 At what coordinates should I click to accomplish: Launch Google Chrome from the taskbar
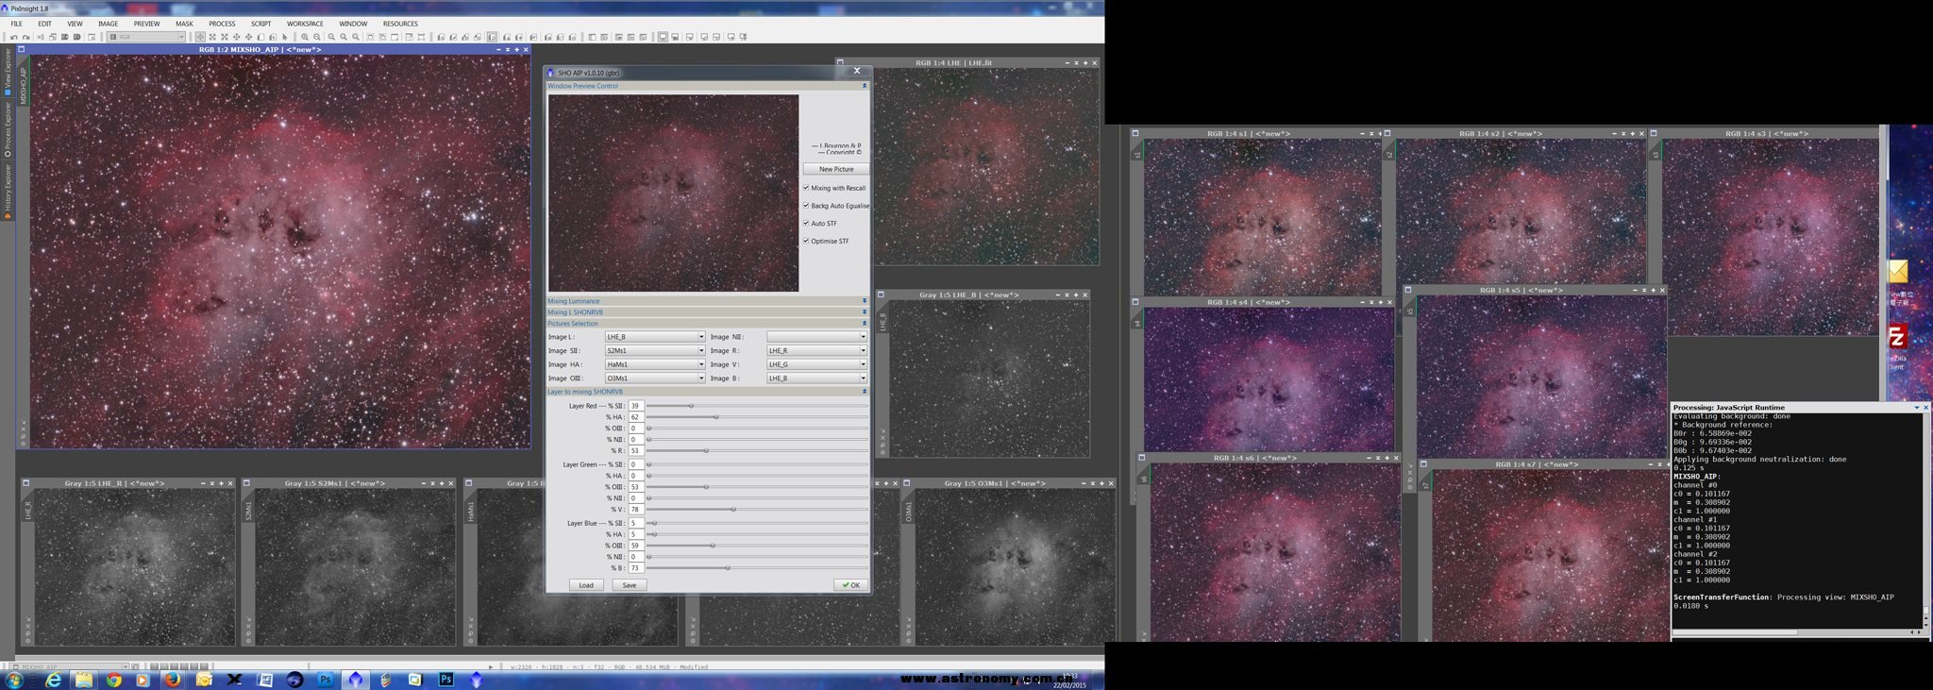tap(113, 680)
